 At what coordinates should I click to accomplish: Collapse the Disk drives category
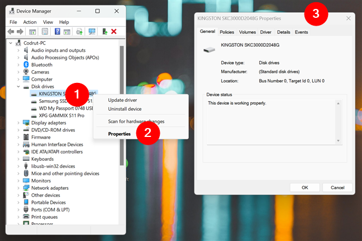point(18,86)
